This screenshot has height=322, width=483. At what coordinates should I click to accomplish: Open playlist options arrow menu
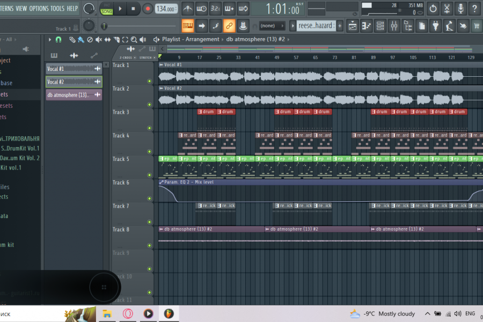(x=49, y=39)
